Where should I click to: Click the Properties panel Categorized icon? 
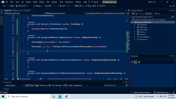(132, 62)
